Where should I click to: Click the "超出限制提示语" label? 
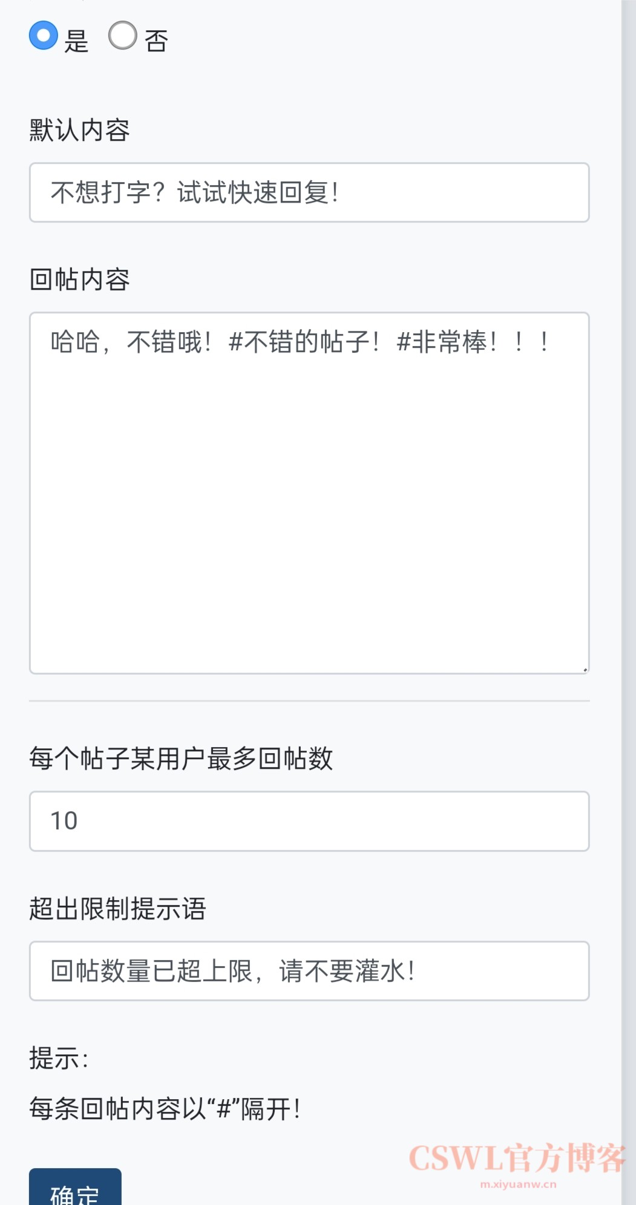click(x=117, y=909)
